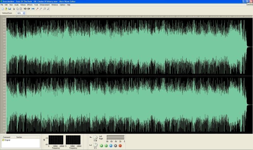
Task: Click the 0 % knob below volume
Action: click(96, 145)
